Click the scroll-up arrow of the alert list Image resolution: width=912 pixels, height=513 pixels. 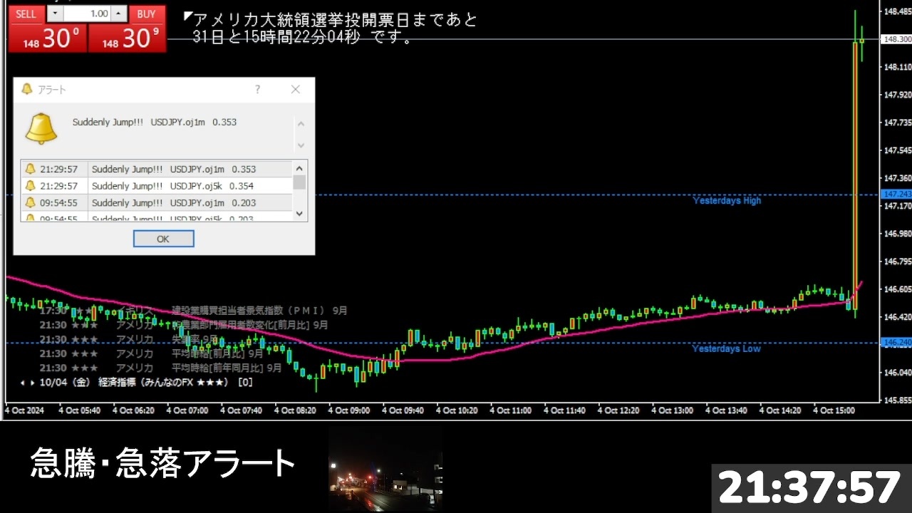(300, 168)
